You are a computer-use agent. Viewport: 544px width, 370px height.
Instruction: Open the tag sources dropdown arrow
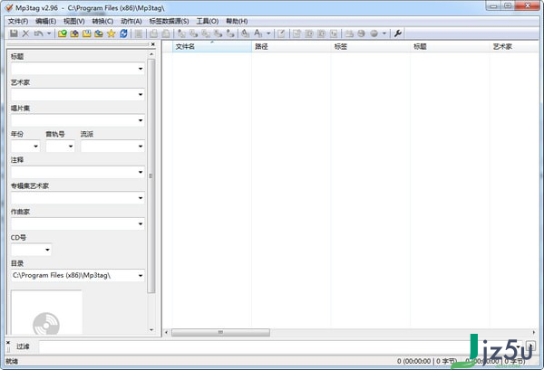point(384,33)
